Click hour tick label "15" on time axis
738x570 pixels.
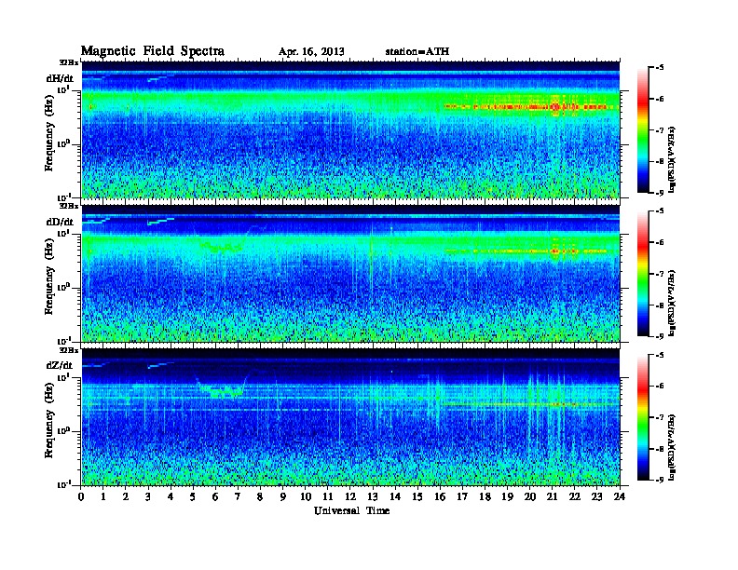(x=417, y=496)
